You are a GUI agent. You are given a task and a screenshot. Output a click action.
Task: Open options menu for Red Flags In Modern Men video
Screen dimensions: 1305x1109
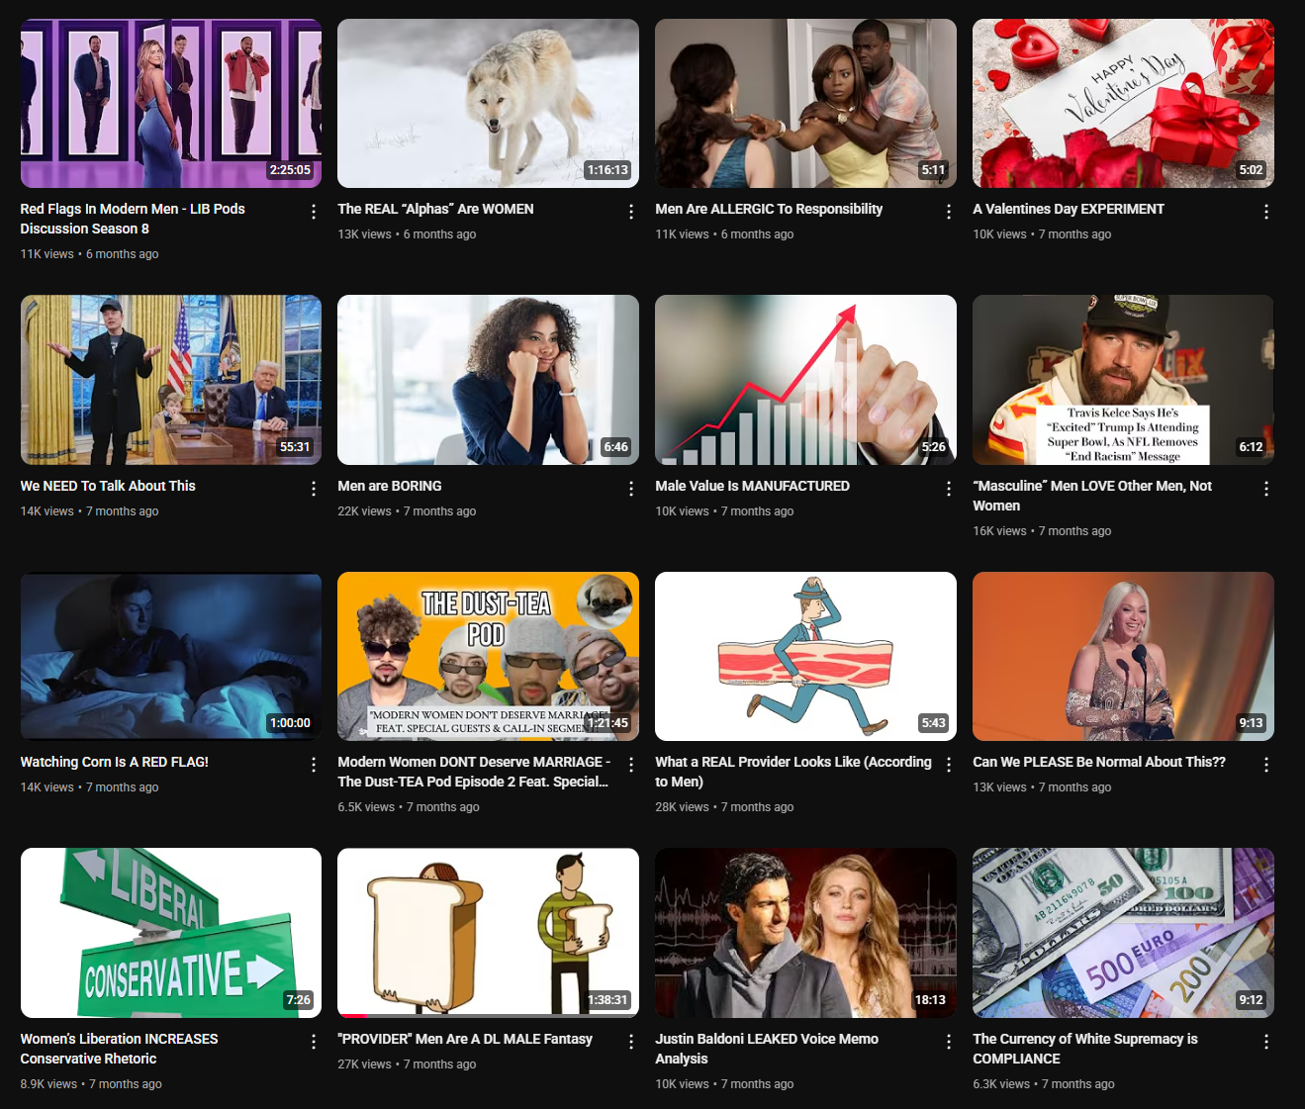[314, 212]
